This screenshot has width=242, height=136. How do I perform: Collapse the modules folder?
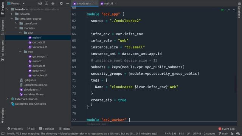[x=16, y=28]
